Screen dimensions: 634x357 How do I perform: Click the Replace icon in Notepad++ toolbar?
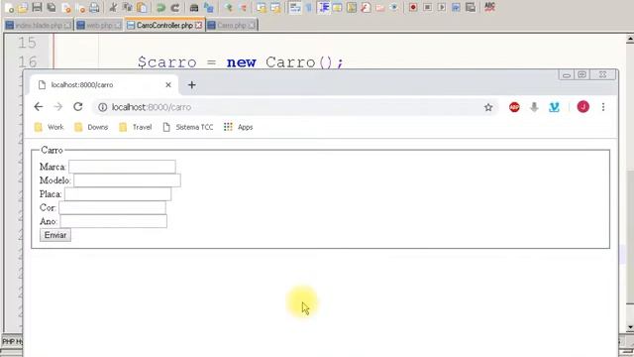209,7
